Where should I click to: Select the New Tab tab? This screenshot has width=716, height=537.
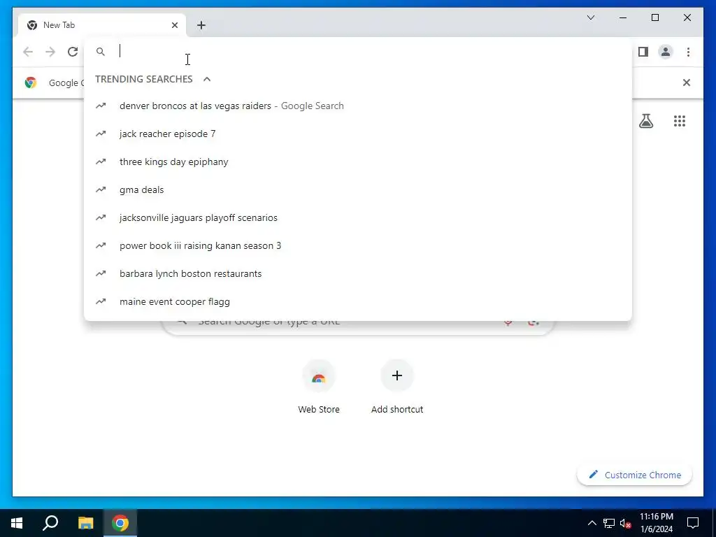click(101, 25)
